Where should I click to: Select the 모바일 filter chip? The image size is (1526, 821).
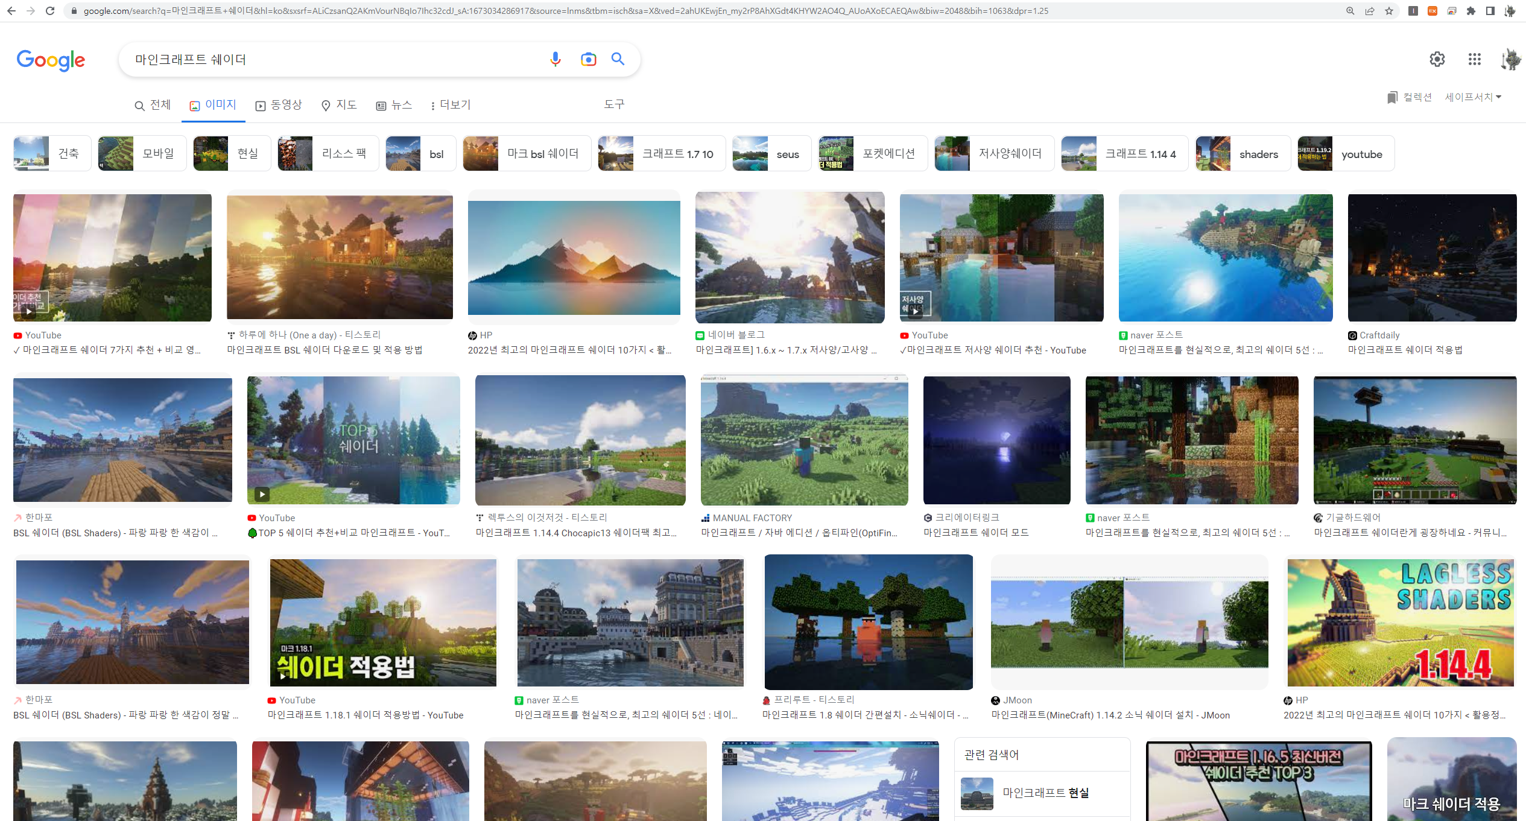tap(142, 153)
